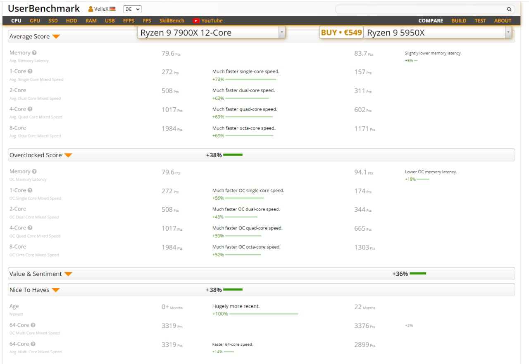Open the CPU tab
The width and height of the screenshot is (529, 364).
17,21
